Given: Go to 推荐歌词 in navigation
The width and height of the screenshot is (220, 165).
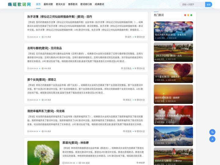Looking at the screenshot, I should tap(73, 4).
